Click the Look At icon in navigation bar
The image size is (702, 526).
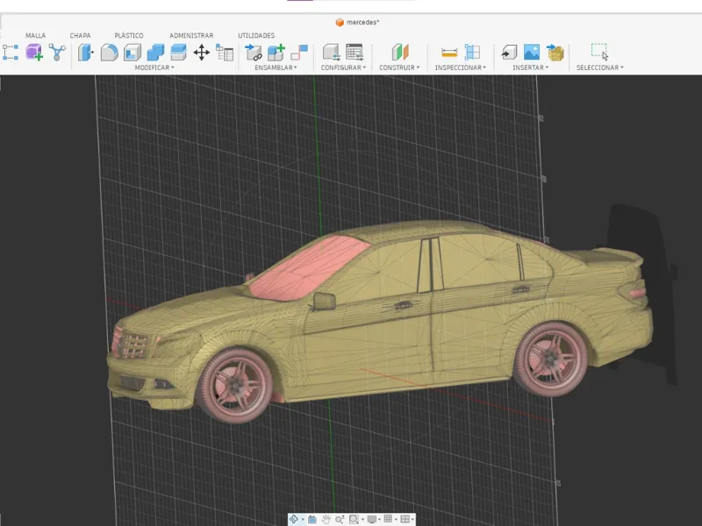(312, 519)
